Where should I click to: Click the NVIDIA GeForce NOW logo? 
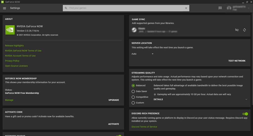(x=10, y=30)
